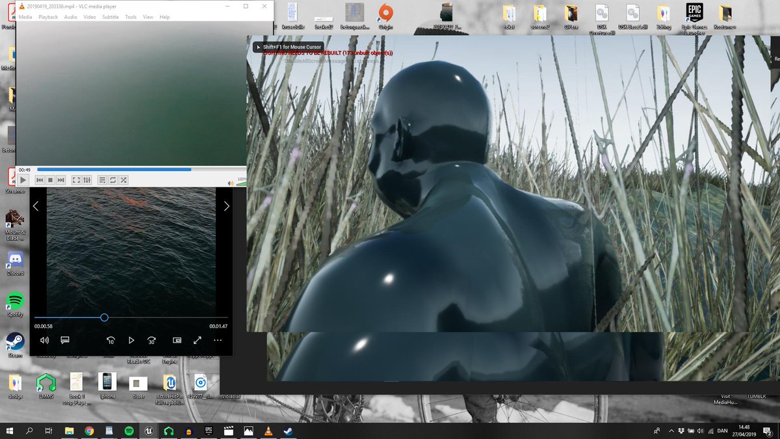Open the LMMS desktop shortcut
This screenshot has height=439, width=780.
(45, 385)
